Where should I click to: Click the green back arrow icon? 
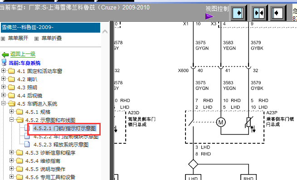[x=5, y=55]
